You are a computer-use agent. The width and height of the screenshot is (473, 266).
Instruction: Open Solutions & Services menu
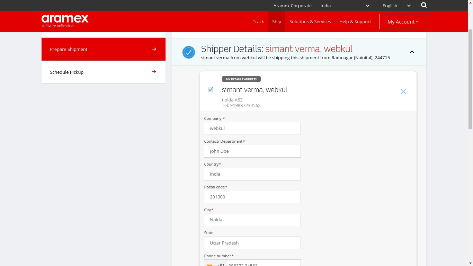point(310,21)
